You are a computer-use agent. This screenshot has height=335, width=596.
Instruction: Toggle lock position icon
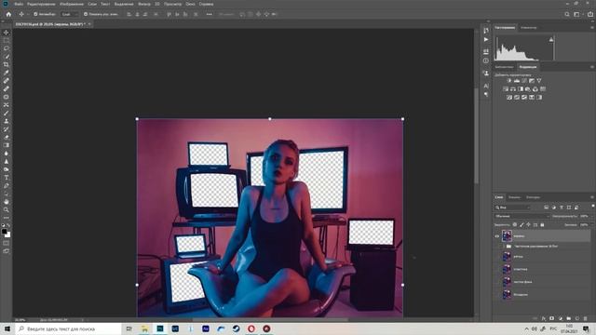528,225
